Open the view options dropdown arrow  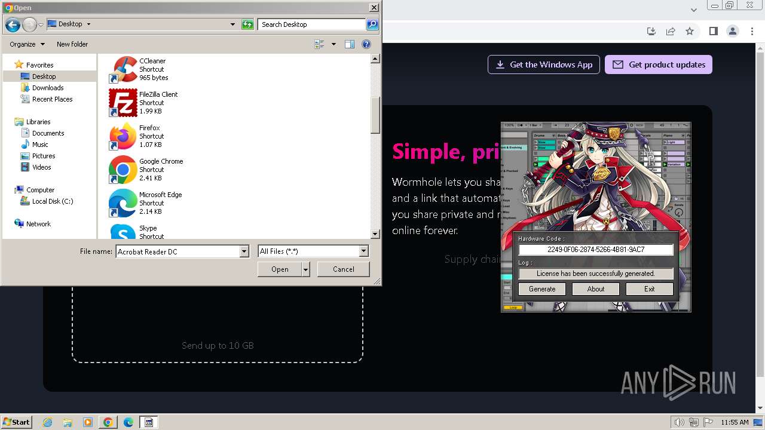pos(333,44)
